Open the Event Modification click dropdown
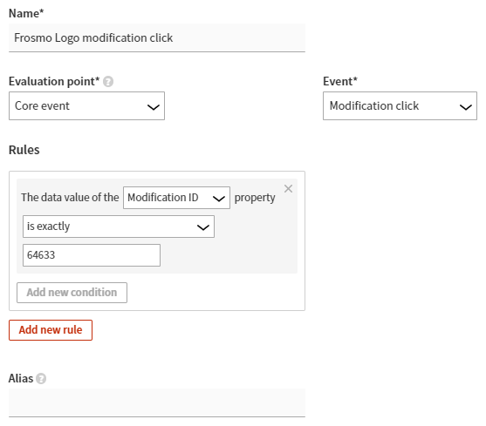486x426 pixels. (x=400, y=105)
